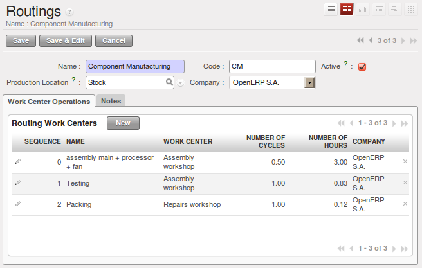This screenshot has width=422, height=268.
Task: Next page in top work centers pager
Action: coord(394,123)
